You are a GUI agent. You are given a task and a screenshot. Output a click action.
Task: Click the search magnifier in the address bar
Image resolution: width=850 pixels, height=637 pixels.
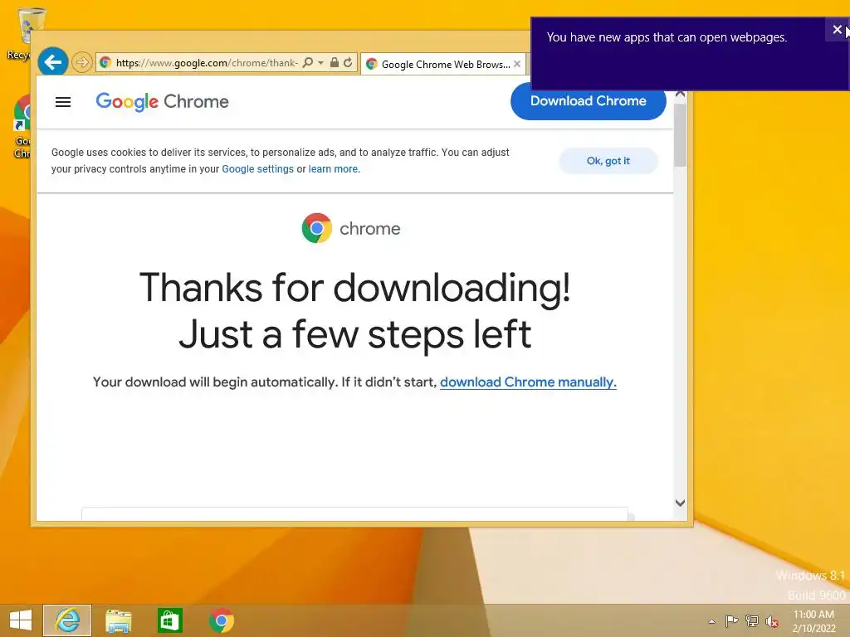[308, 62]
